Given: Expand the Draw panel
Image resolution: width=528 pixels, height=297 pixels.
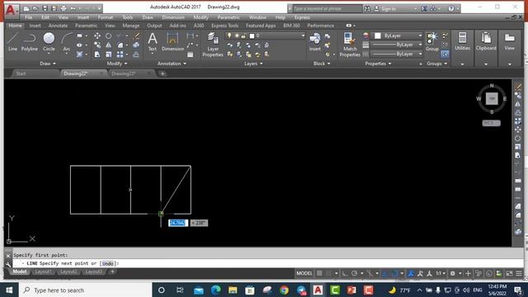Looking at the screenshot, I should coord(48,64).
